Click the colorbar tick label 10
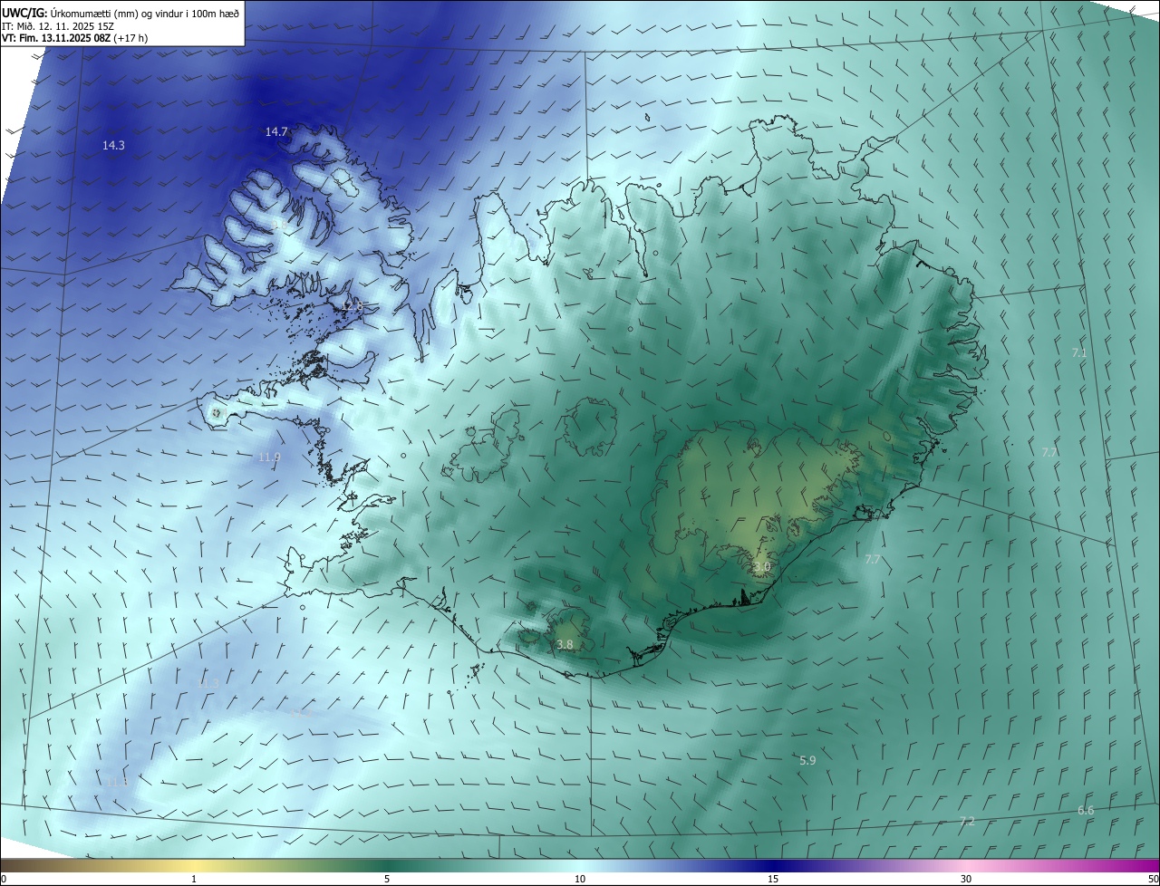The width and height of the screenshot is (1160, 886). [580, 879]
